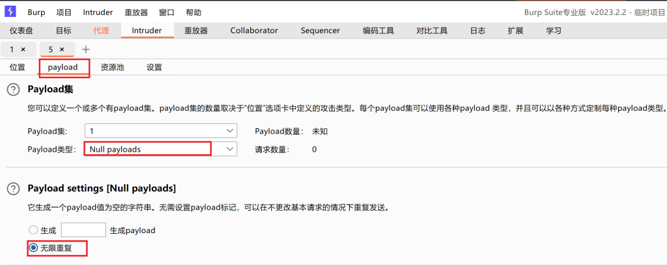Open the Intruder menu in menu bar
Screen dimensions: 667x265
point(98,12)
